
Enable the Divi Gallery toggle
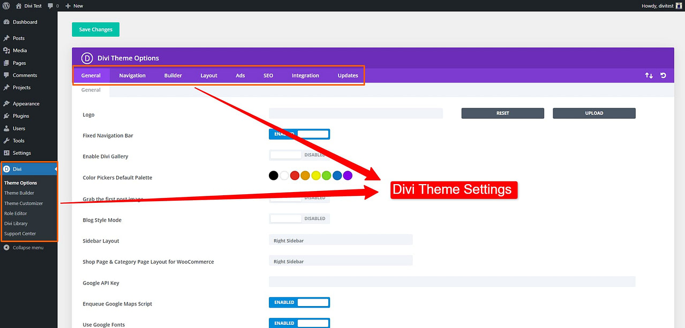tap(299, 155)
